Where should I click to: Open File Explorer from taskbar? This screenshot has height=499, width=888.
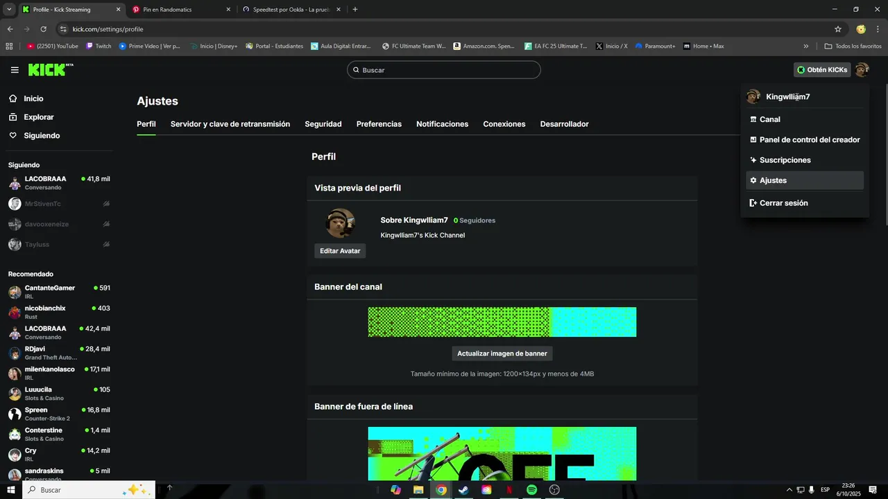tap(418, 489)
